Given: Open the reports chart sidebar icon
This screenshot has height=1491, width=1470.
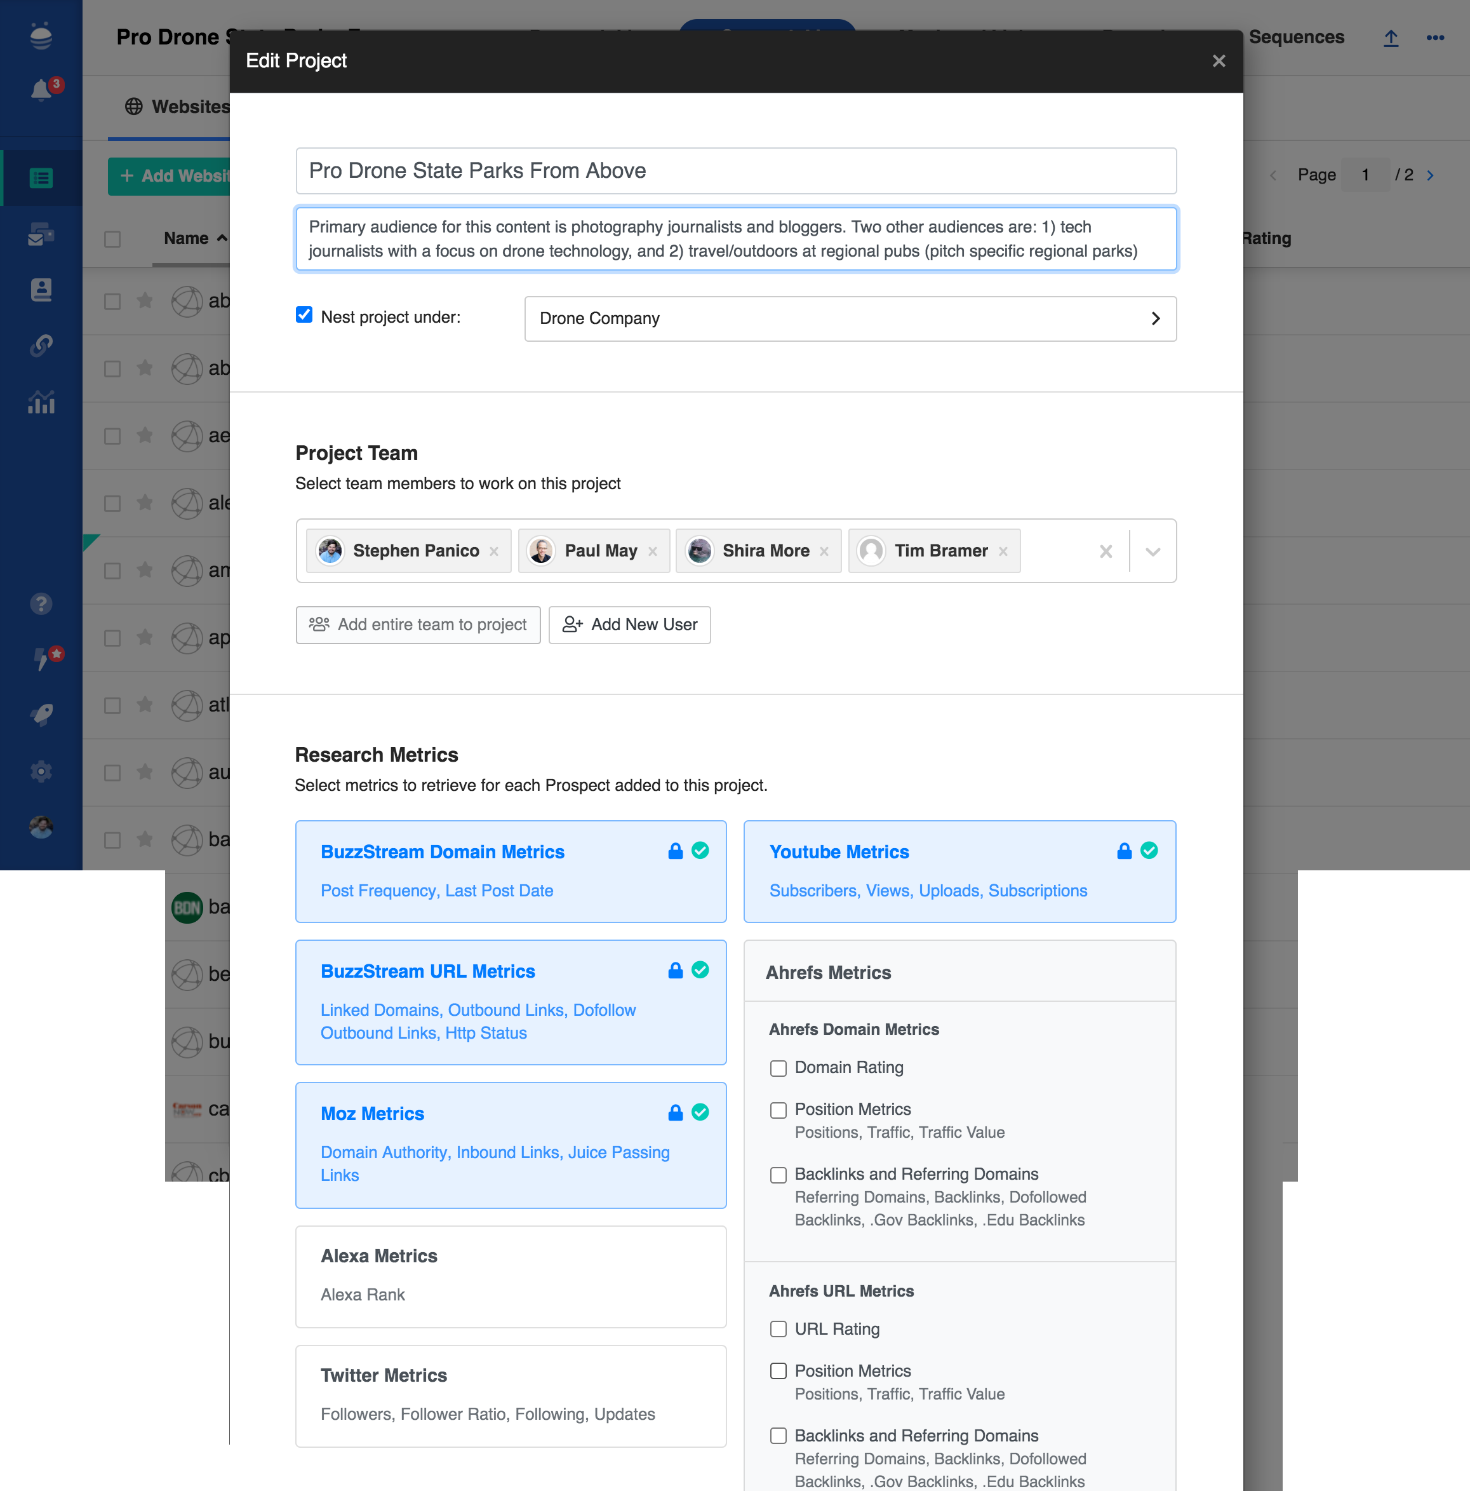Looking at the screenshot, I should point(41,401).
